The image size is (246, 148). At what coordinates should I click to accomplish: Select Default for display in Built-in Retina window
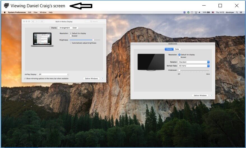coord(71,34)
